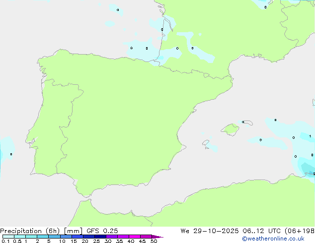Viewport: 315px width, 243px height.
Task: Click the 2–5 mm legend swatch
Action: [x=43, y=237]
